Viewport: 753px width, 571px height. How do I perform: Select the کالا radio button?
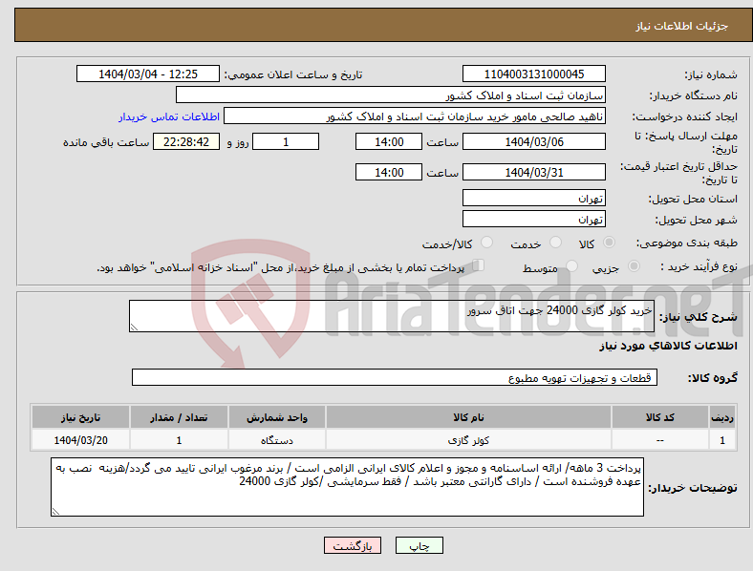click(609, 243)
